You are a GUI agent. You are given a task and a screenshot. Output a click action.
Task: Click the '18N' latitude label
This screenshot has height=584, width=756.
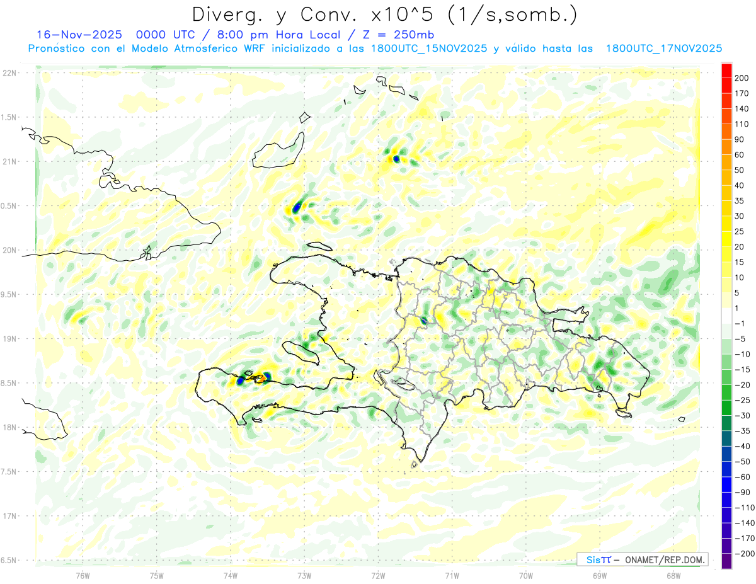[9, 427]
